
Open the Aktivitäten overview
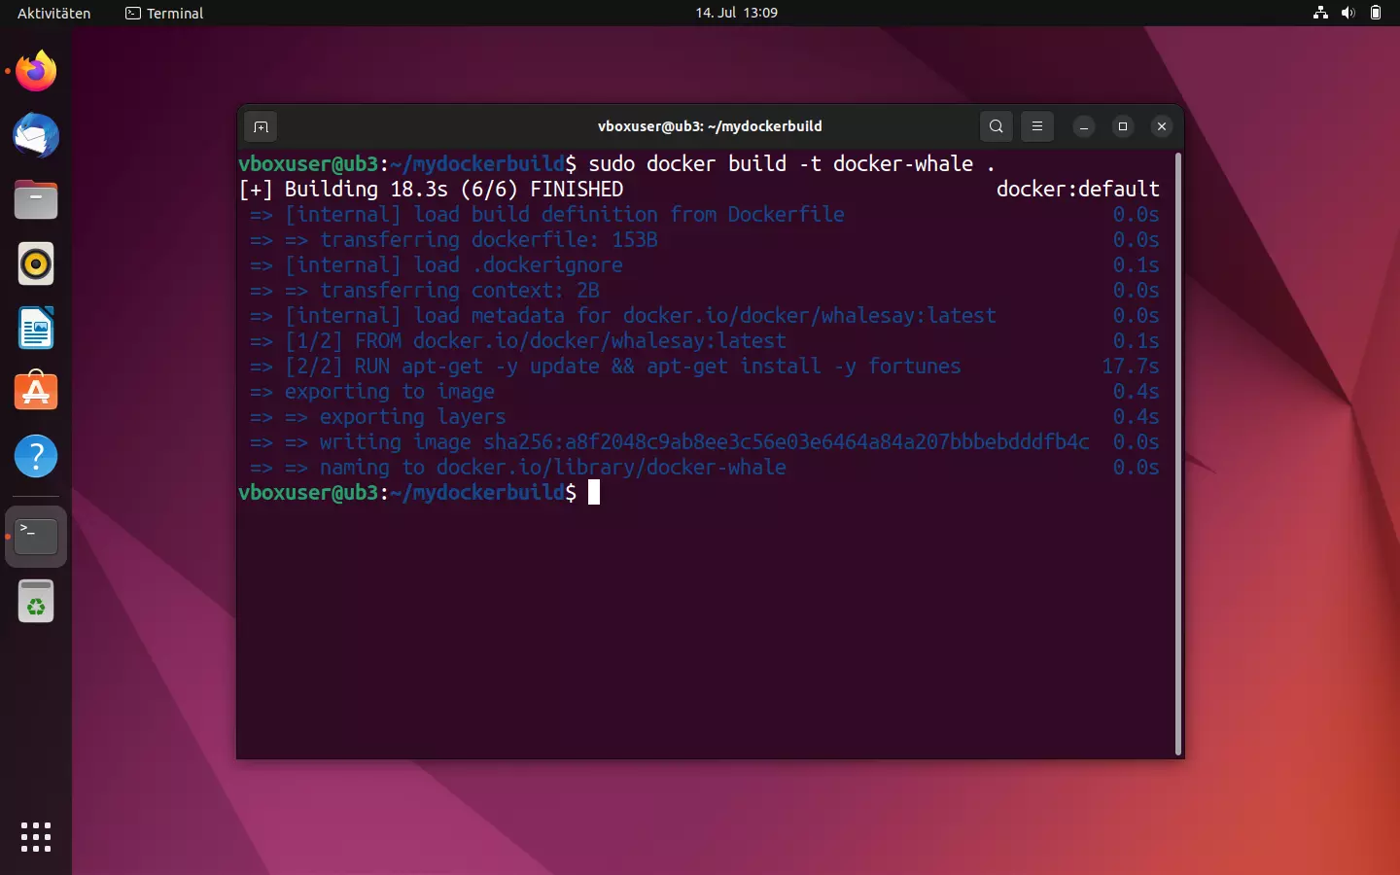(x=53, y=13)
